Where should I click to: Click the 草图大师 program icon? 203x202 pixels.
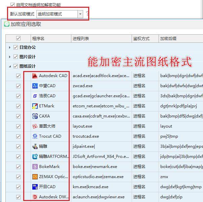(35, 126)
